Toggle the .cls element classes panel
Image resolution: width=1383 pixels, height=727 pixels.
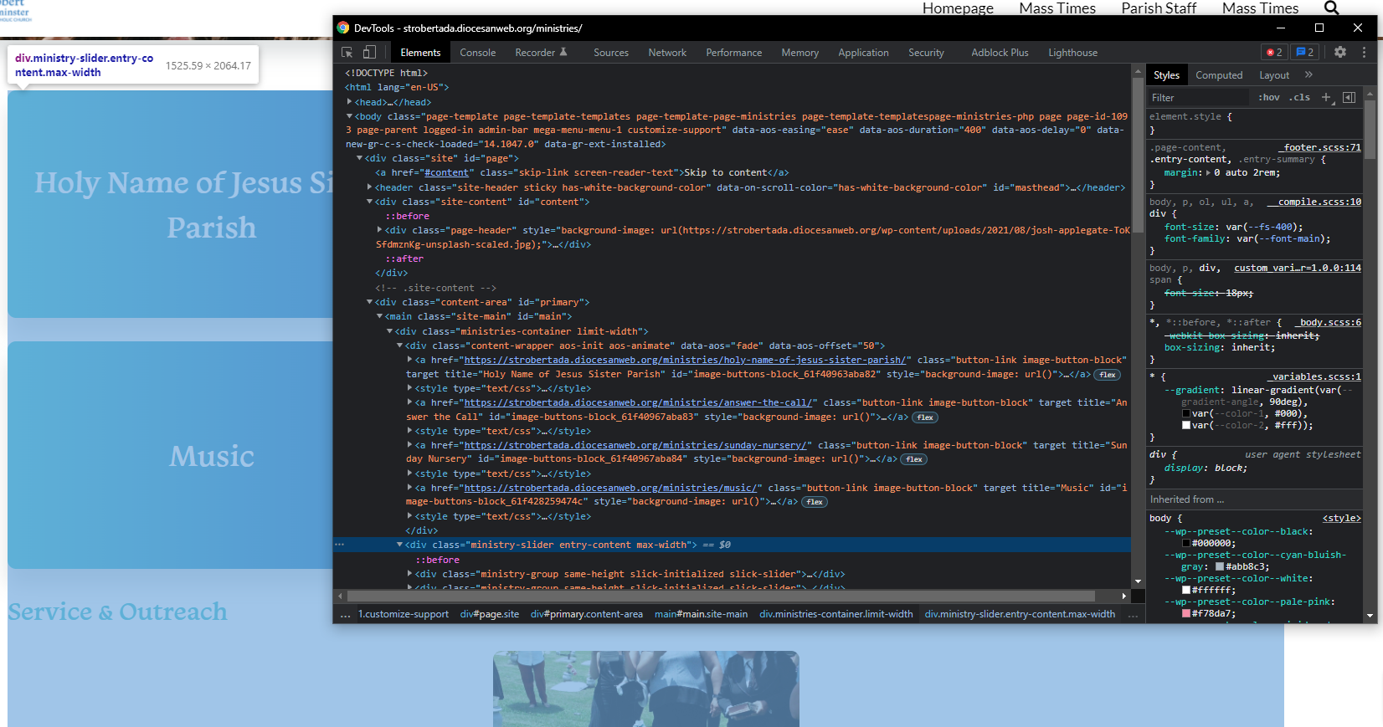[1299, 98]
